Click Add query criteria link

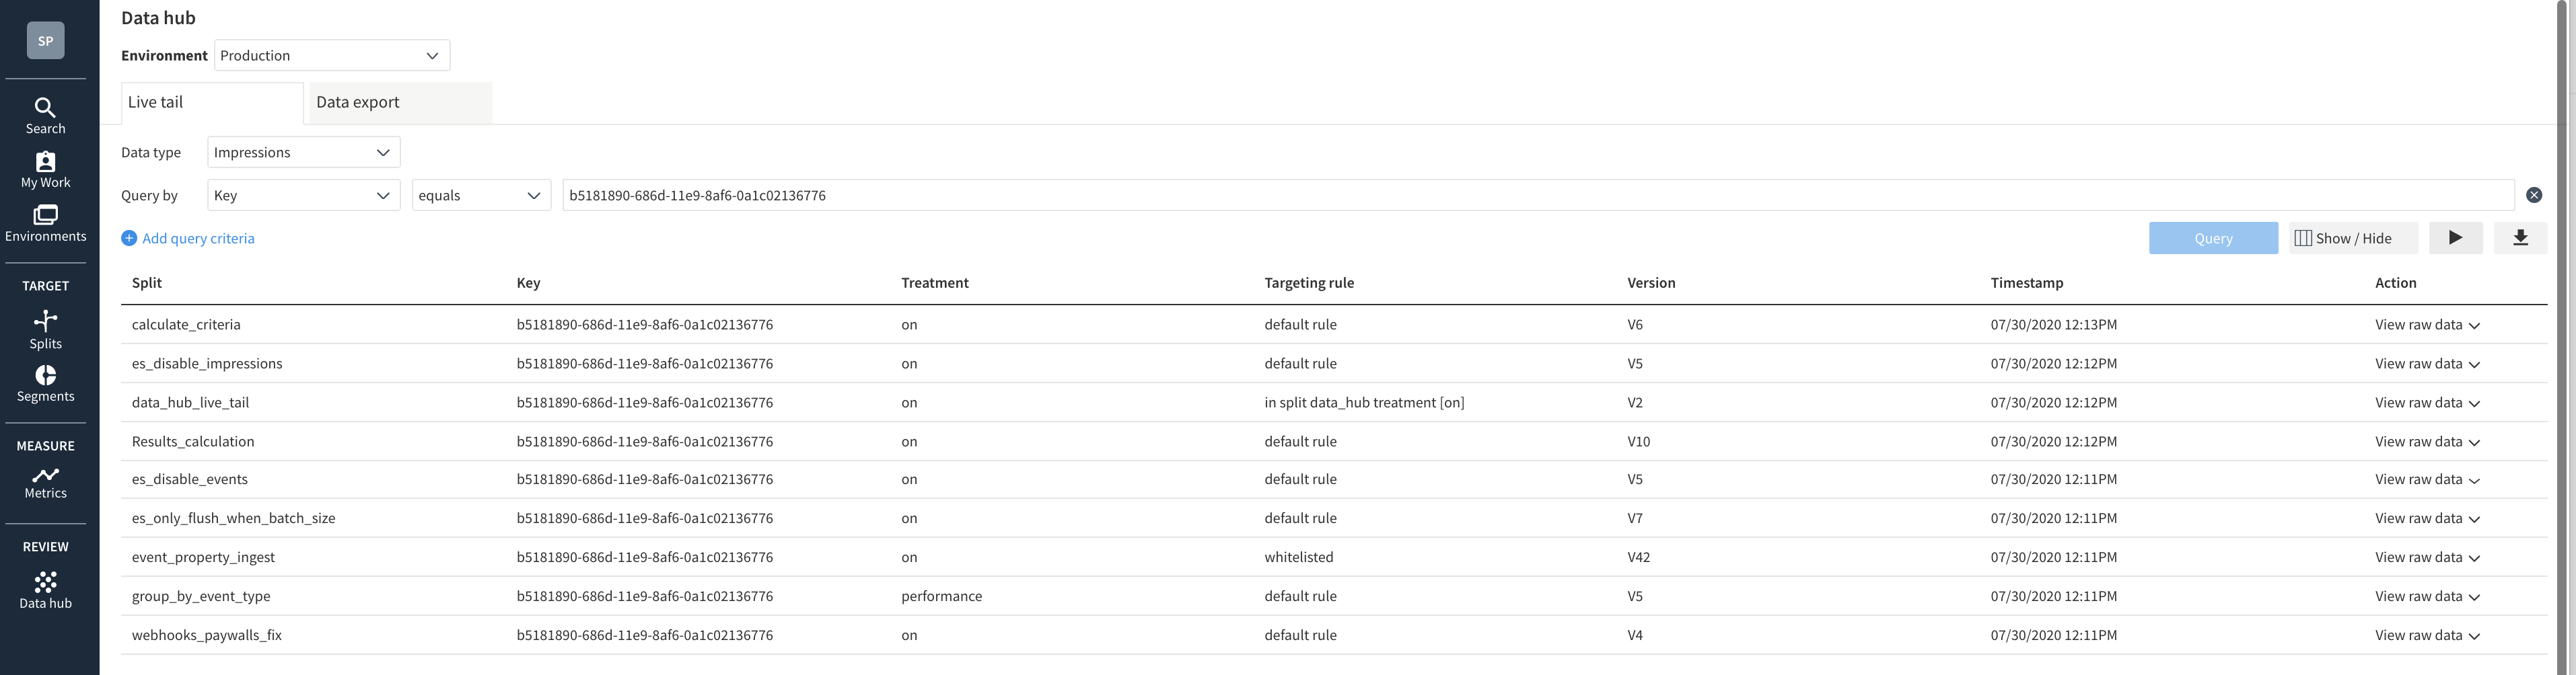pyautogui.click(x=188, y=239)
